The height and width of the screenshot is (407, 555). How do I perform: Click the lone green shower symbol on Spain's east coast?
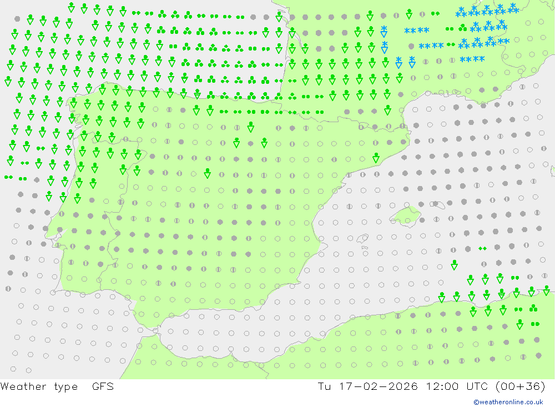tap(376, 158)
